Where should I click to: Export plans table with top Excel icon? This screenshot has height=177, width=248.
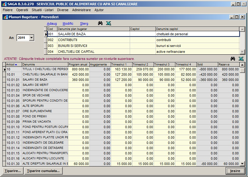click(x=109, y=23)
